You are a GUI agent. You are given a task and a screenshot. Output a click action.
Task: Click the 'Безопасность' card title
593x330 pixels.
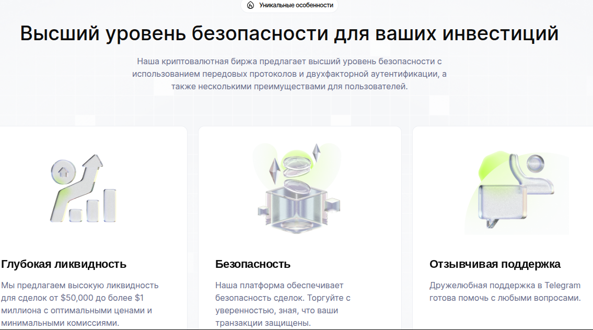(x=253, y=264)
